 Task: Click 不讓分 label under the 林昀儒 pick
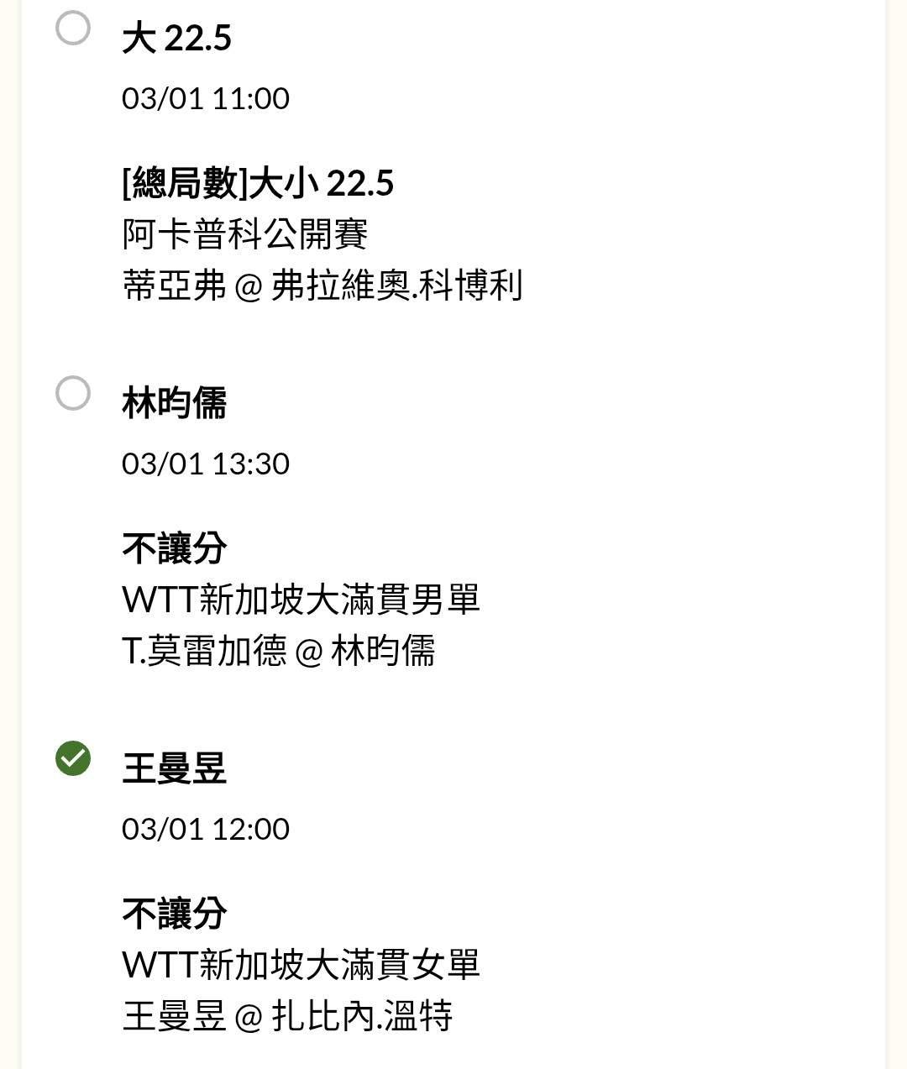174,548
